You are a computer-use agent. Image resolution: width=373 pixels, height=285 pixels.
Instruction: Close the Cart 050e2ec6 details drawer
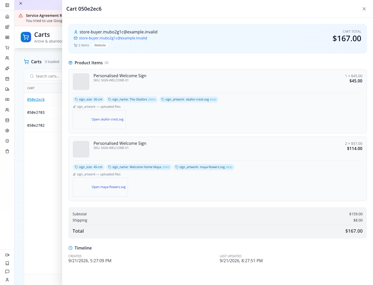point(364,9)
